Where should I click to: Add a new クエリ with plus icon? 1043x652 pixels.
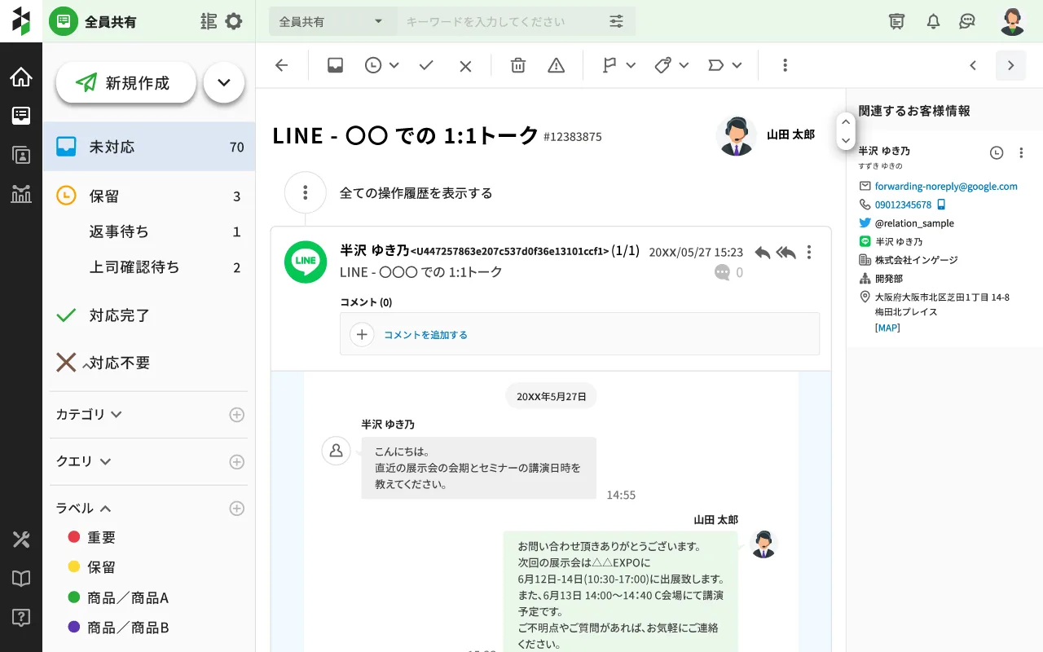click(x=236, y=462)
